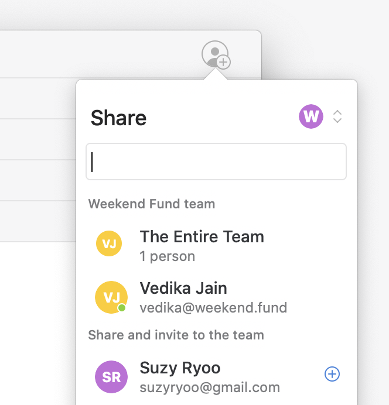Click the vedika@weekend.fund email address
The height and width of the screenshot is (405, 389).
[213, 307]
